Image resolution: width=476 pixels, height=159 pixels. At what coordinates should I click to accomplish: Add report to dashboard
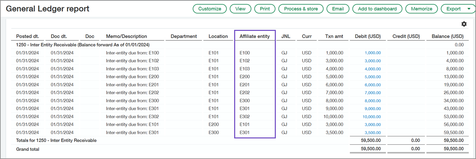click(377, 9)
